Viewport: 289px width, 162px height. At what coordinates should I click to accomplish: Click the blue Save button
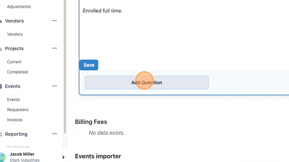[89, 65]
